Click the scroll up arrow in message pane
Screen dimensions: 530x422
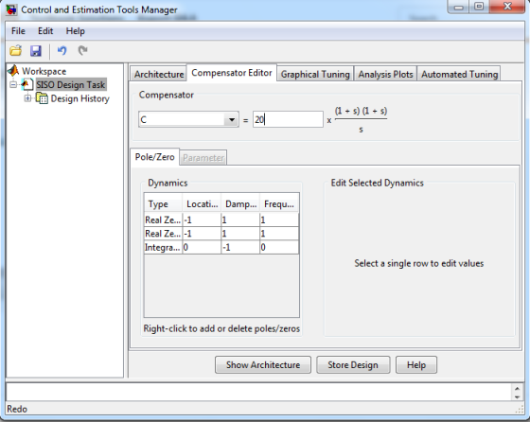point(517,388)
